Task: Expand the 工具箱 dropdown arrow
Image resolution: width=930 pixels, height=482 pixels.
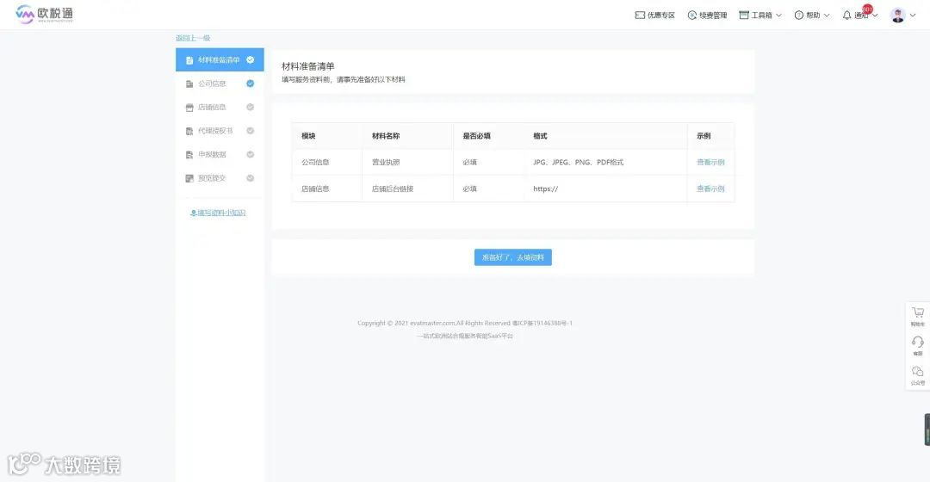Action: [x=778, y=15]
